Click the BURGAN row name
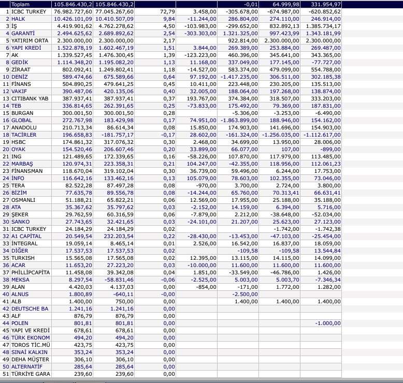The width and height of the screenshot is (403, 383). pos(22,113)
